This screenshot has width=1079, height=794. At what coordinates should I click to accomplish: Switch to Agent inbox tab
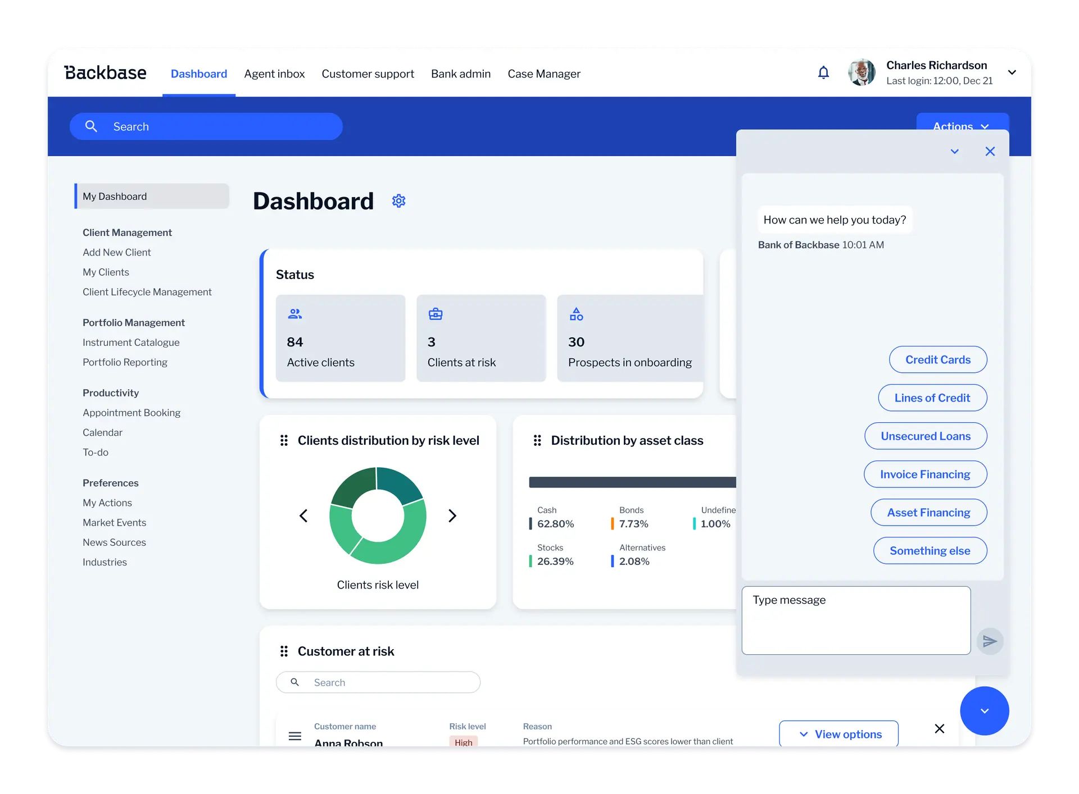(274, 74)
